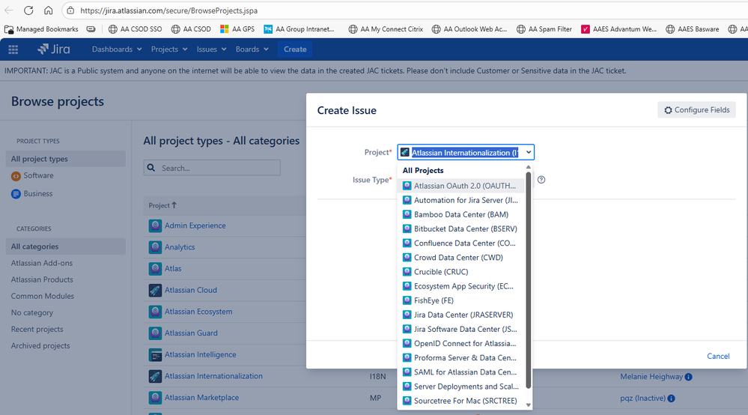Select Atlassian OAuth 2.0 (OAUTH) project option
The image size is (748, 415).
coord(460,186)
